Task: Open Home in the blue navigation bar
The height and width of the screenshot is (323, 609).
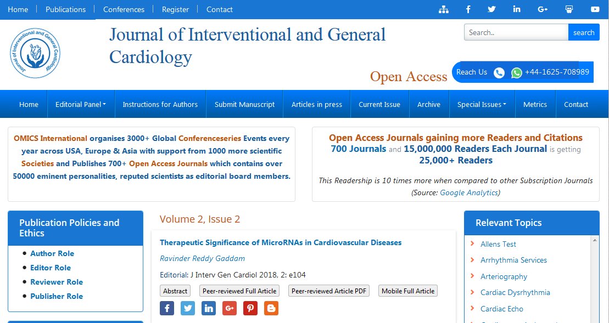Action: 29,104
